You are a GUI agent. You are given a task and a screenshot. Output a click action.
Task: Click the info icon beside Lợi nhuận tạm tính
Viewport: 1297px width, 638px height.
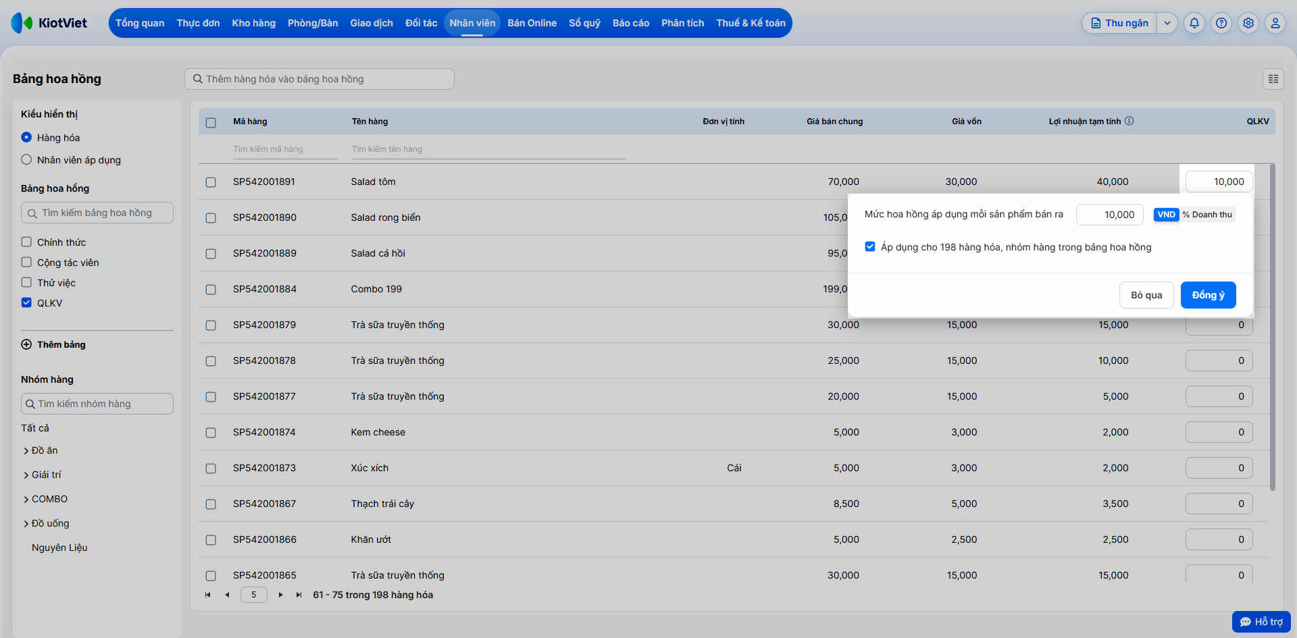point(1129,121)
